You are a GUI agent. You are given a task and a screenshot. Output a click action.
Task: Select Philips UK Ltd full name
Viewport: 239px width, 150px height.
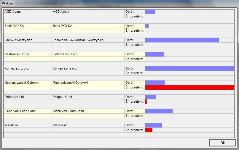pos(88,97)
